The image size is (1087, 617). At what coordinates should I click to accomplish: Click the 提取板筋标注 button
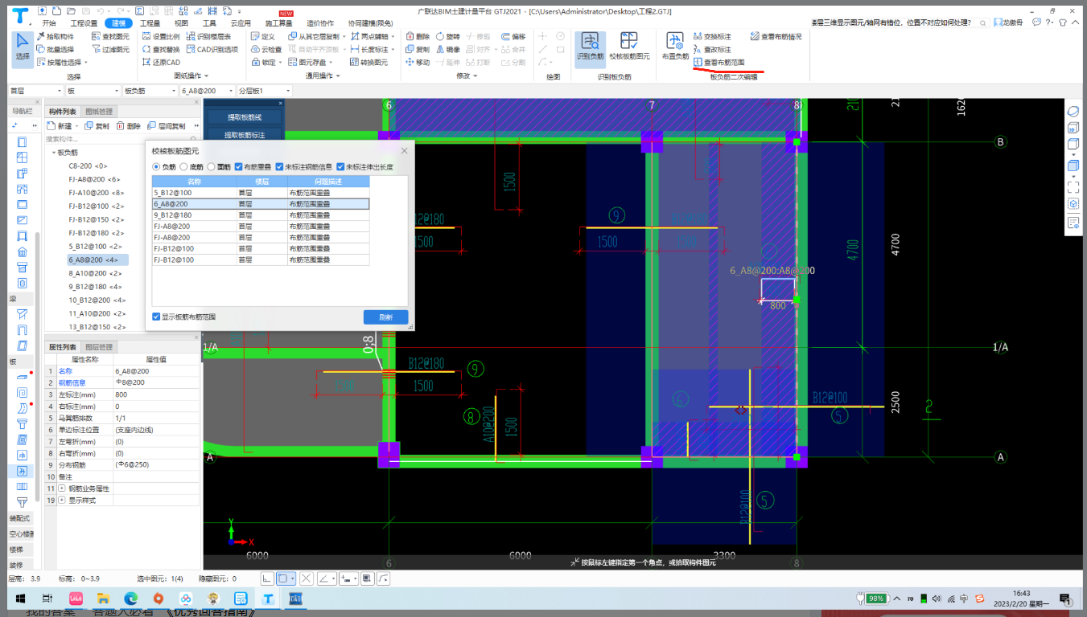[x=244, y=135]
